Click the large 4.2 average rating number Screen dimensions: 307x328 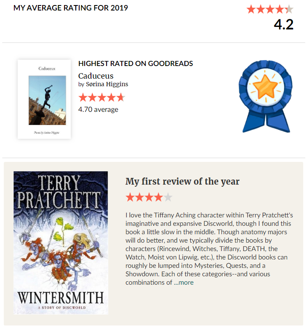[x=283, y=24]
